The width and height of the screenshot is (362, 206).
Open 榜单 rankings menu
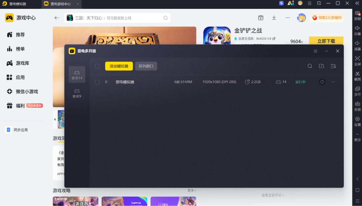pyautogui.click(x=20, y=49)
